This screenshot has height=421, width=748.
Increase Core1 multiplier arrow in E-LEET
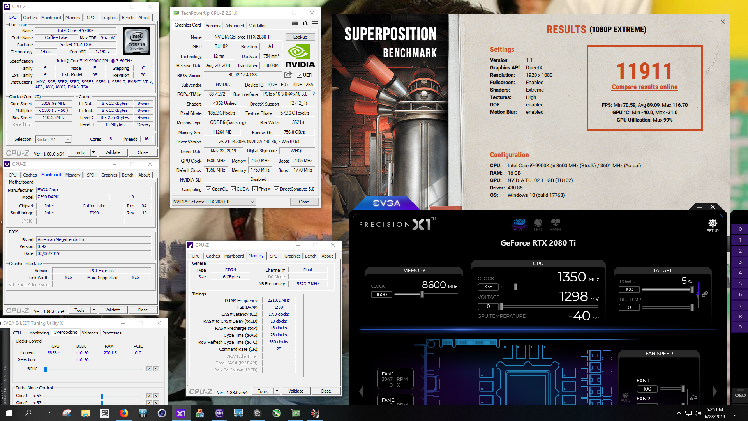[x=156, y=396]
